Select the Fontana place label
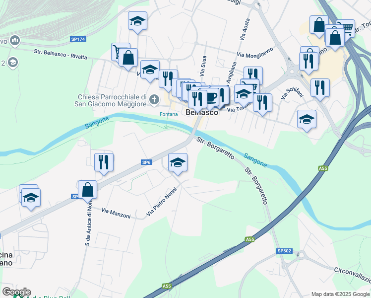Screen dimensions: 371x298 169,114
